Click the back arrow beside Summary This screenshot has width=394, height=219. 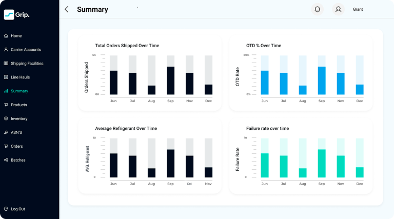pyautogui.click(x=66, y=9)
